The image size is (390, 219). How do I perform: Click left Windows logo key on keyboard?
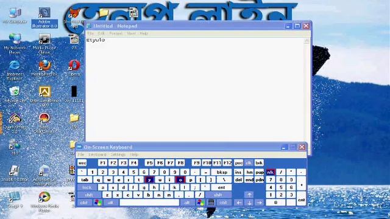[x=97, y=203]
